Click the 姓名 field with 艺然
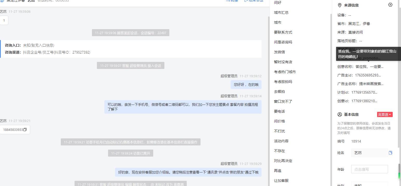This screenshot has height=186, width=401. click(x=369, y=153)
